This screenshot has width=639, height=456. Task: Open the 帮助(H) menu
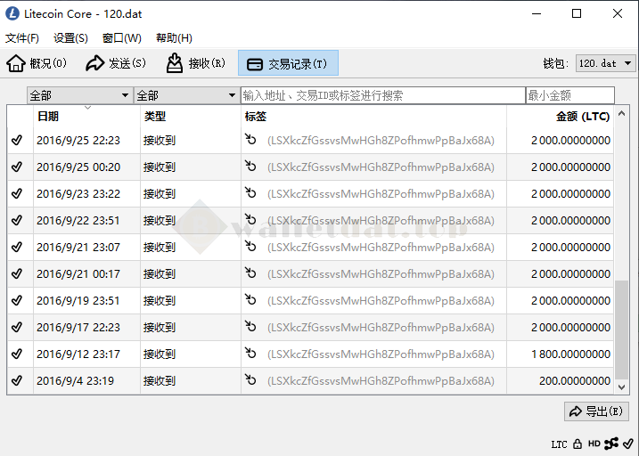(173, 38)
